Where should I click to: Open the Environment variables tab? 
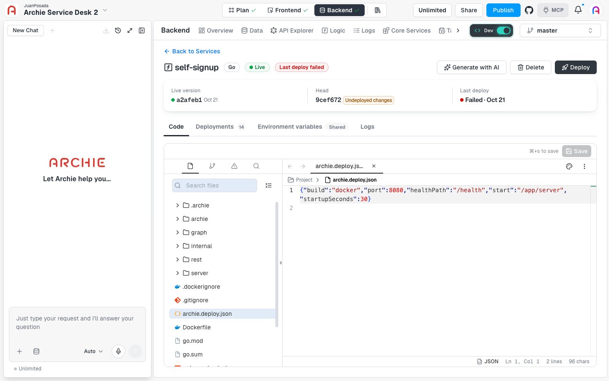coord(302,127)
